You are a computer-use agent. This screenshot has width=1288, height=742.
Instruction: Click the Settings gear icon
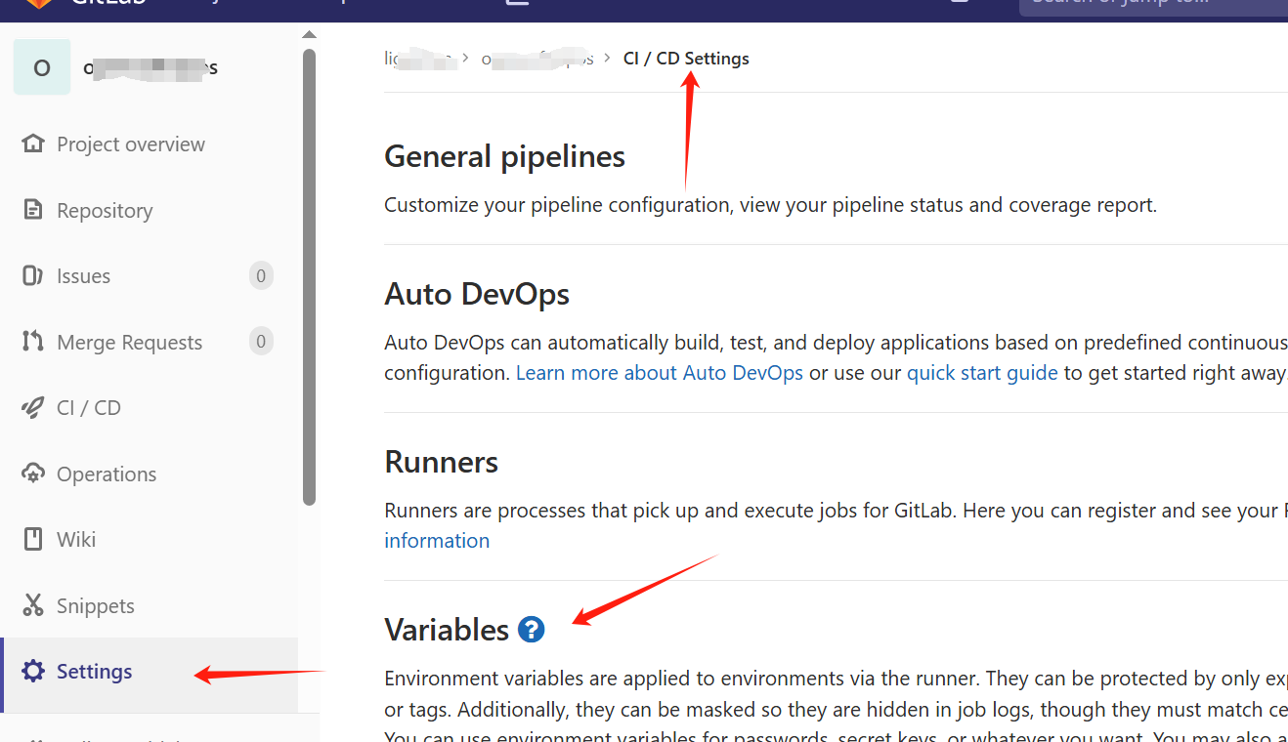click(x=33, y=672)
